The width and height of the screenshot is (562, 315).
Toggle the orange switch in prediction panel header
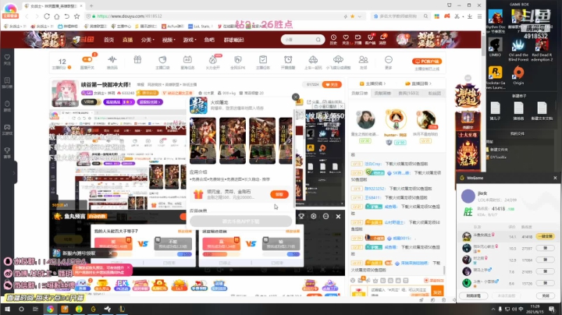184,217
